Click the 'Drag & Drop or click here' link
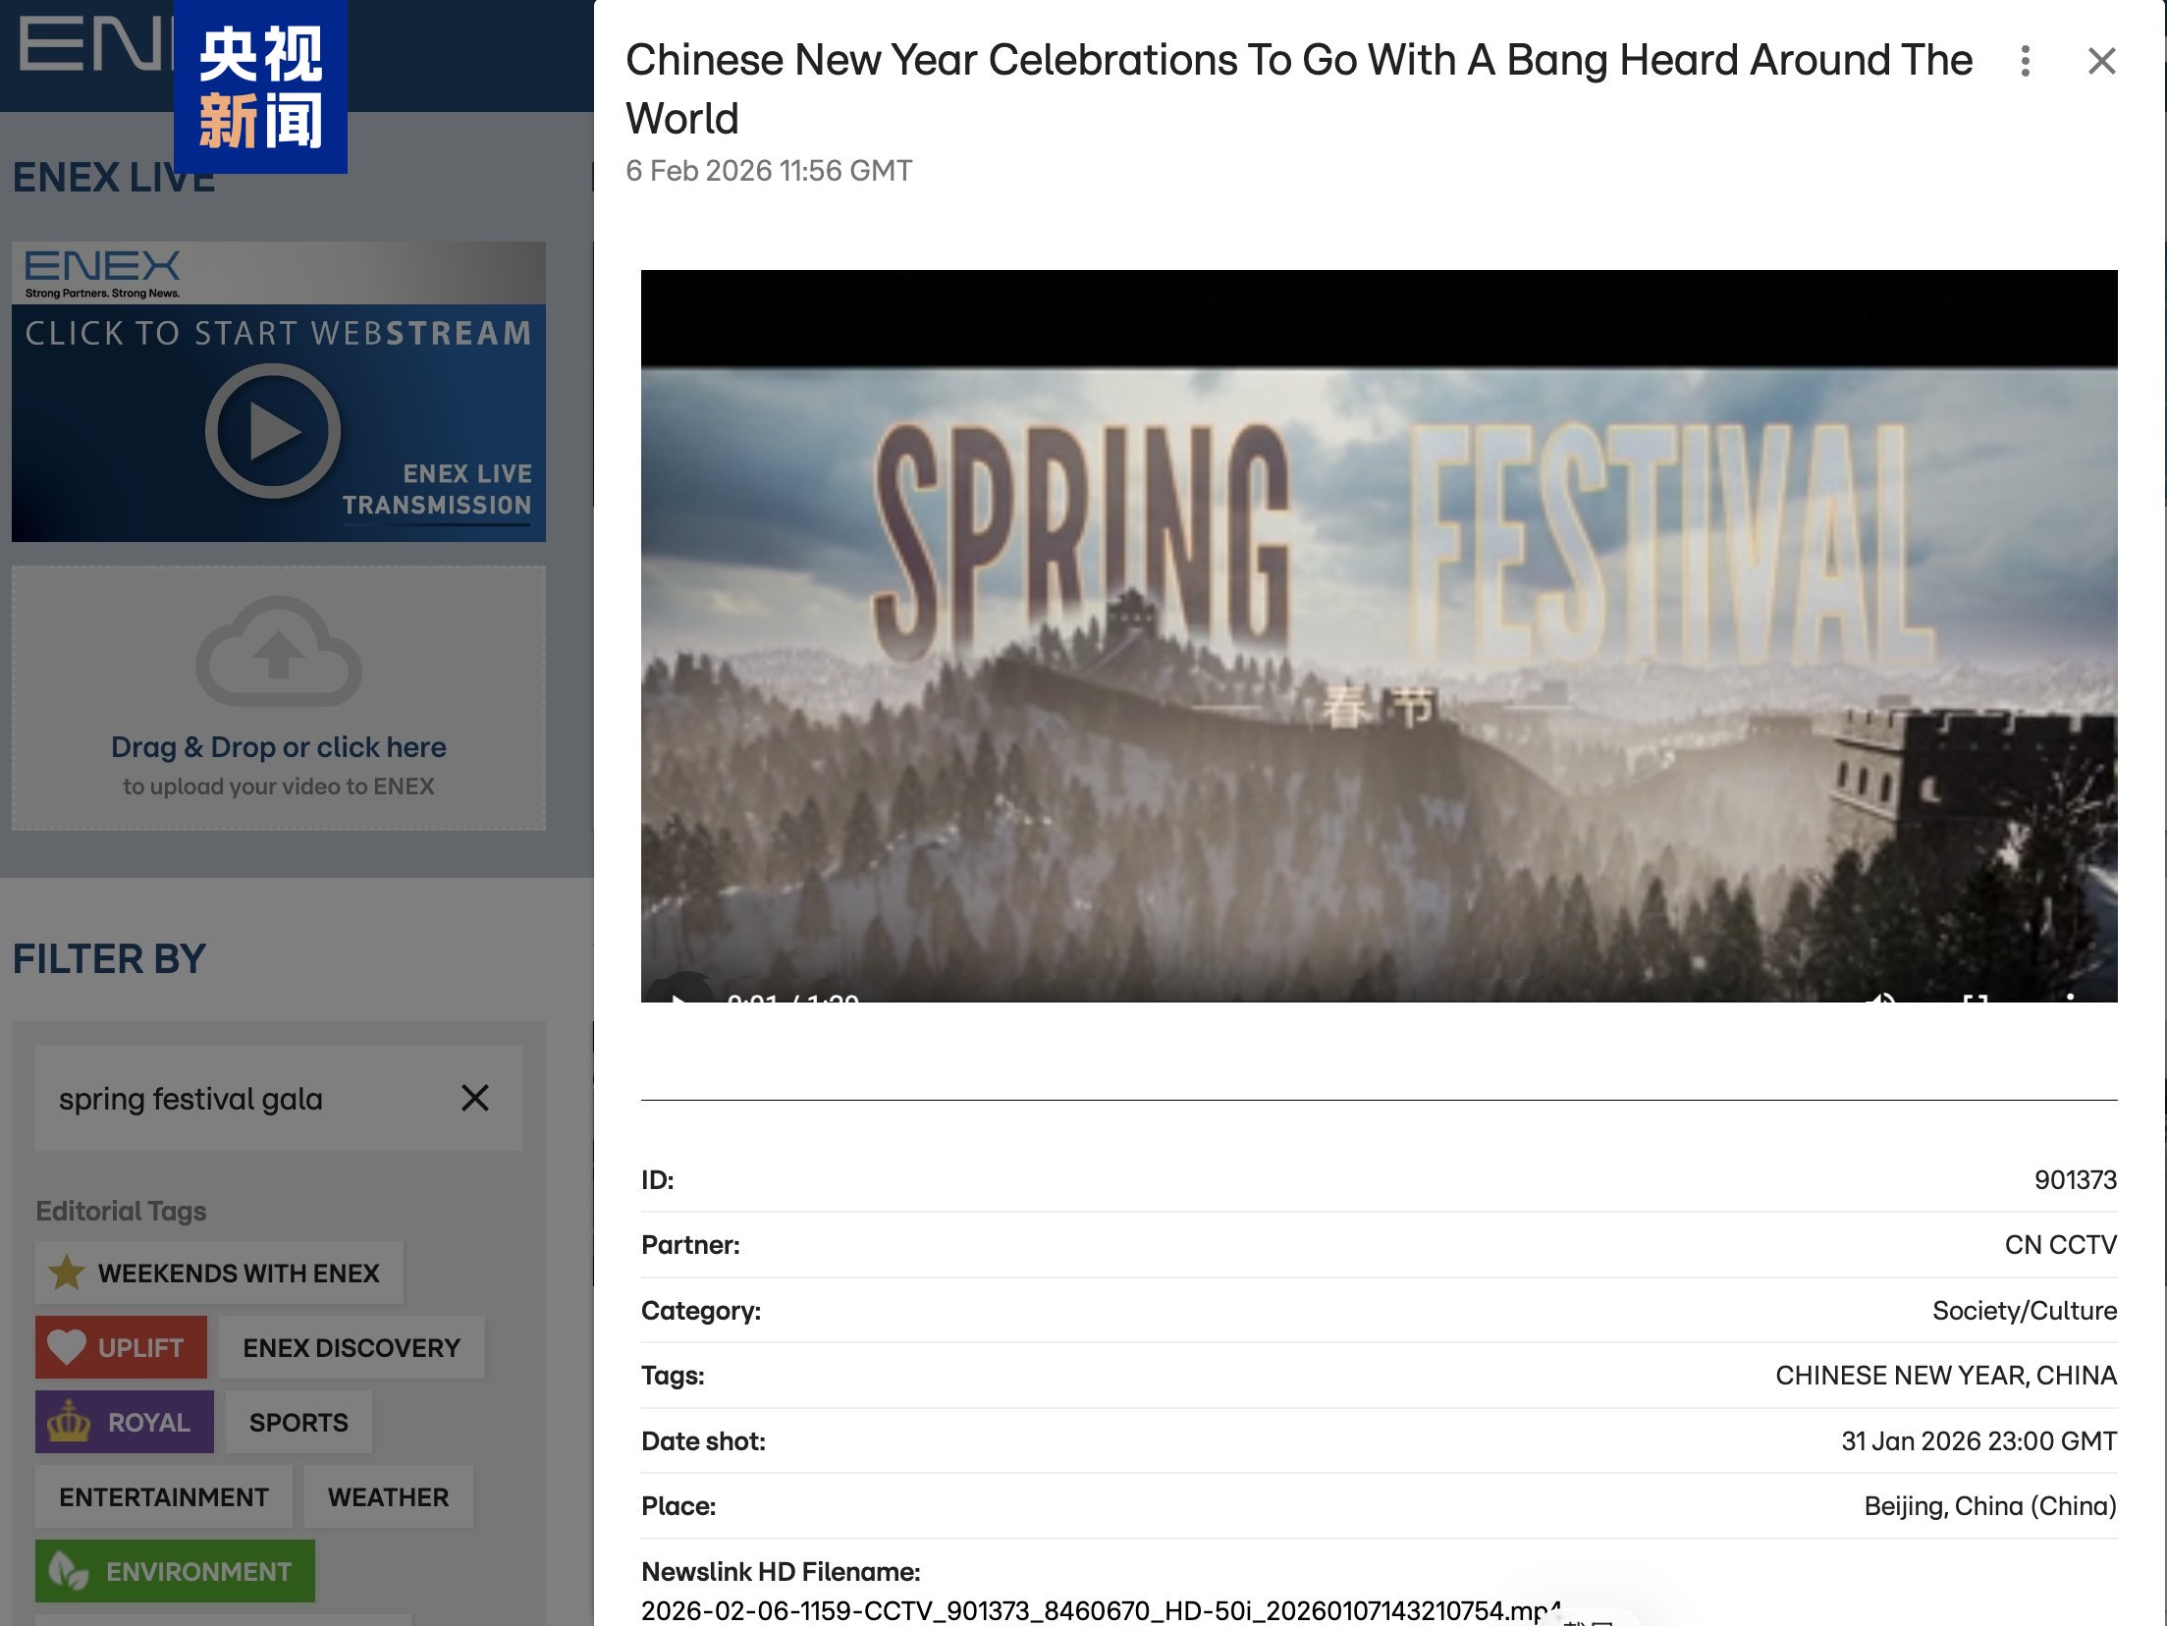This screenshot has width=2167, height=1626. [279, 747]
